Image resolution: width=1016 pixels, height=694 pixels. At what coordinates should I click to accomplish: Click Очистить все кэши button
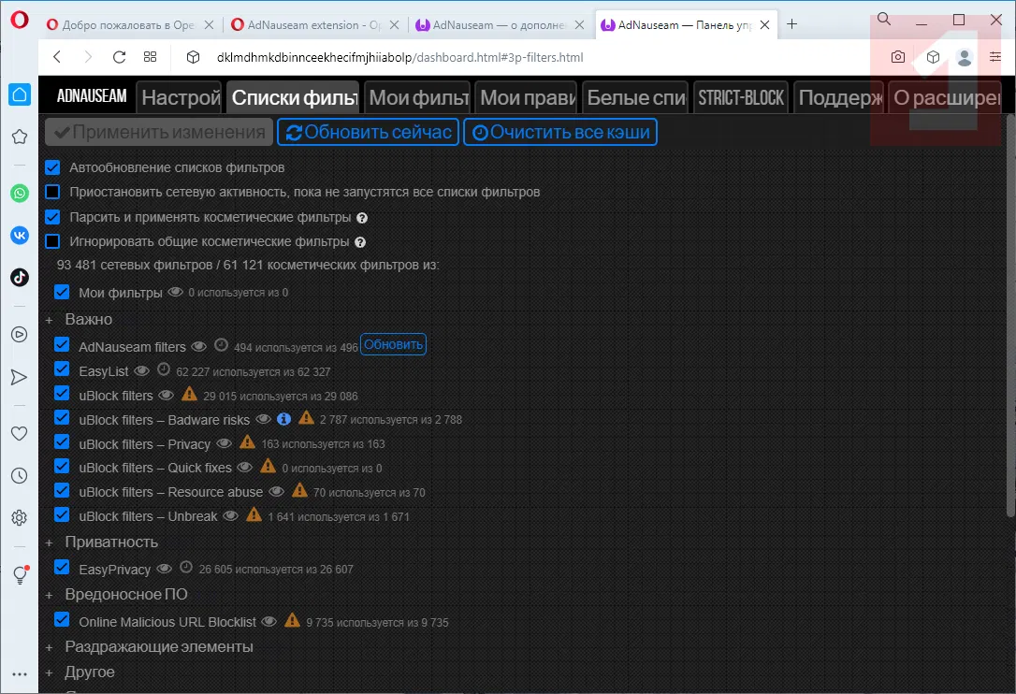560,132
